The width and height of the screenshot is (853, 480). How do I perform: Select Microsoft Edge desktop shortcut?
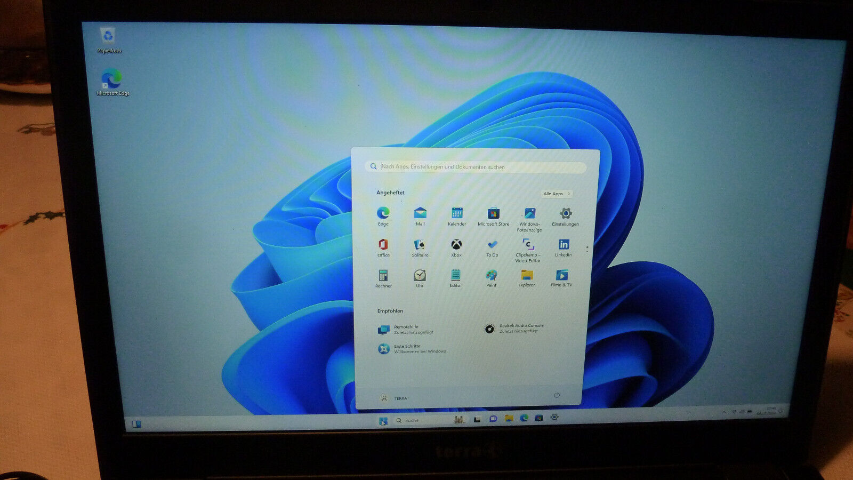tap(112, 82)
